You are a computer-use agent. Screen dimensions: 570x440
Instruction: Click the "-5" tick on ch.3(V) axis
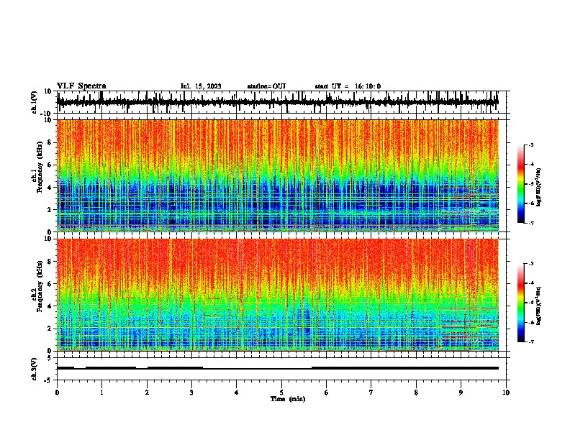pos(49,380)
